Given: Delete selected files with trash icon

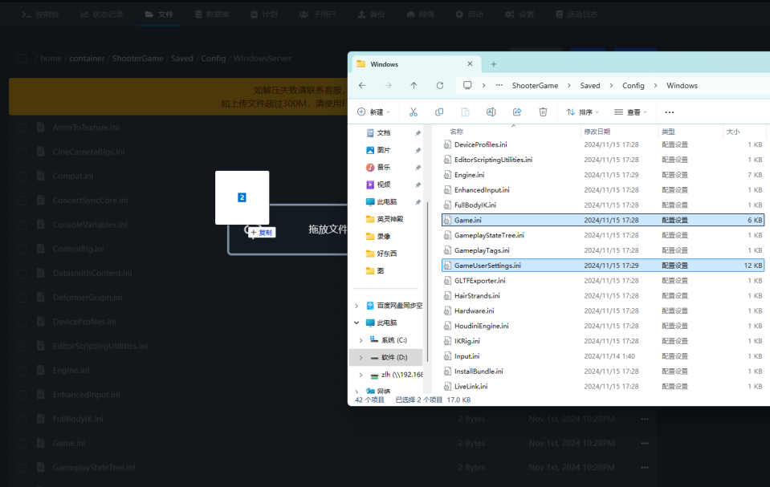Looking at the screenshot, I should (x=543, y=112).
